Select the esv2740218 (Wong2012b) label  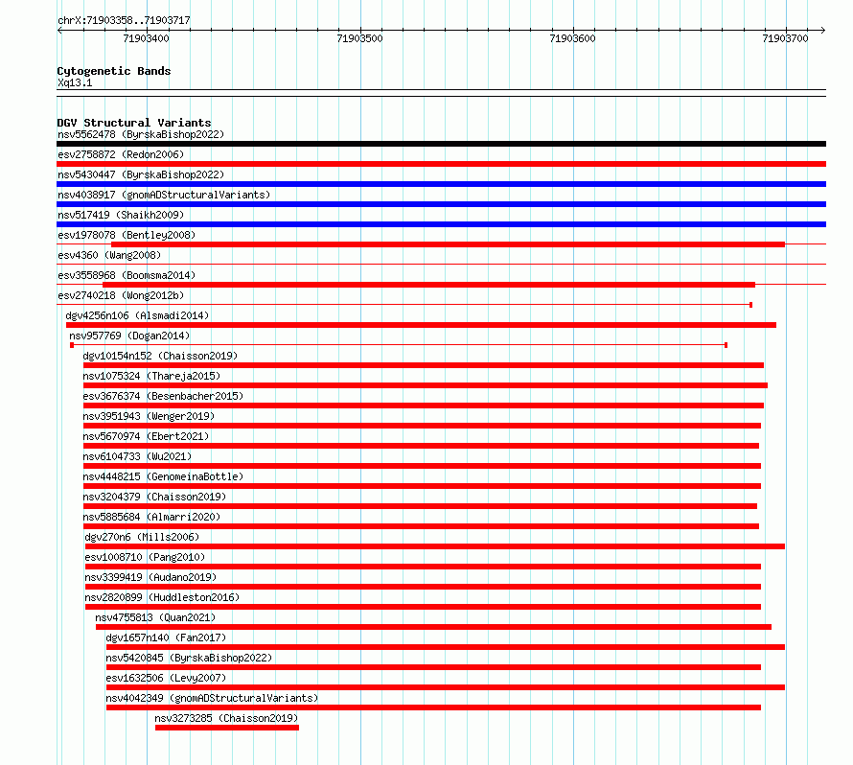tap(121, 295)
